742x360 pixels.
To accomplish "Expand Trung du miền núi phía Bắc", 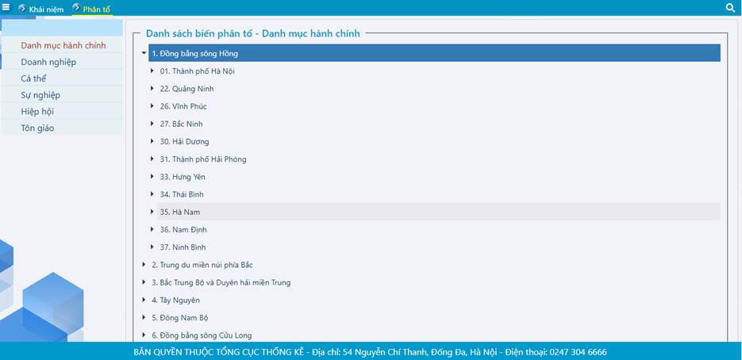I will (x=144, y=265).
